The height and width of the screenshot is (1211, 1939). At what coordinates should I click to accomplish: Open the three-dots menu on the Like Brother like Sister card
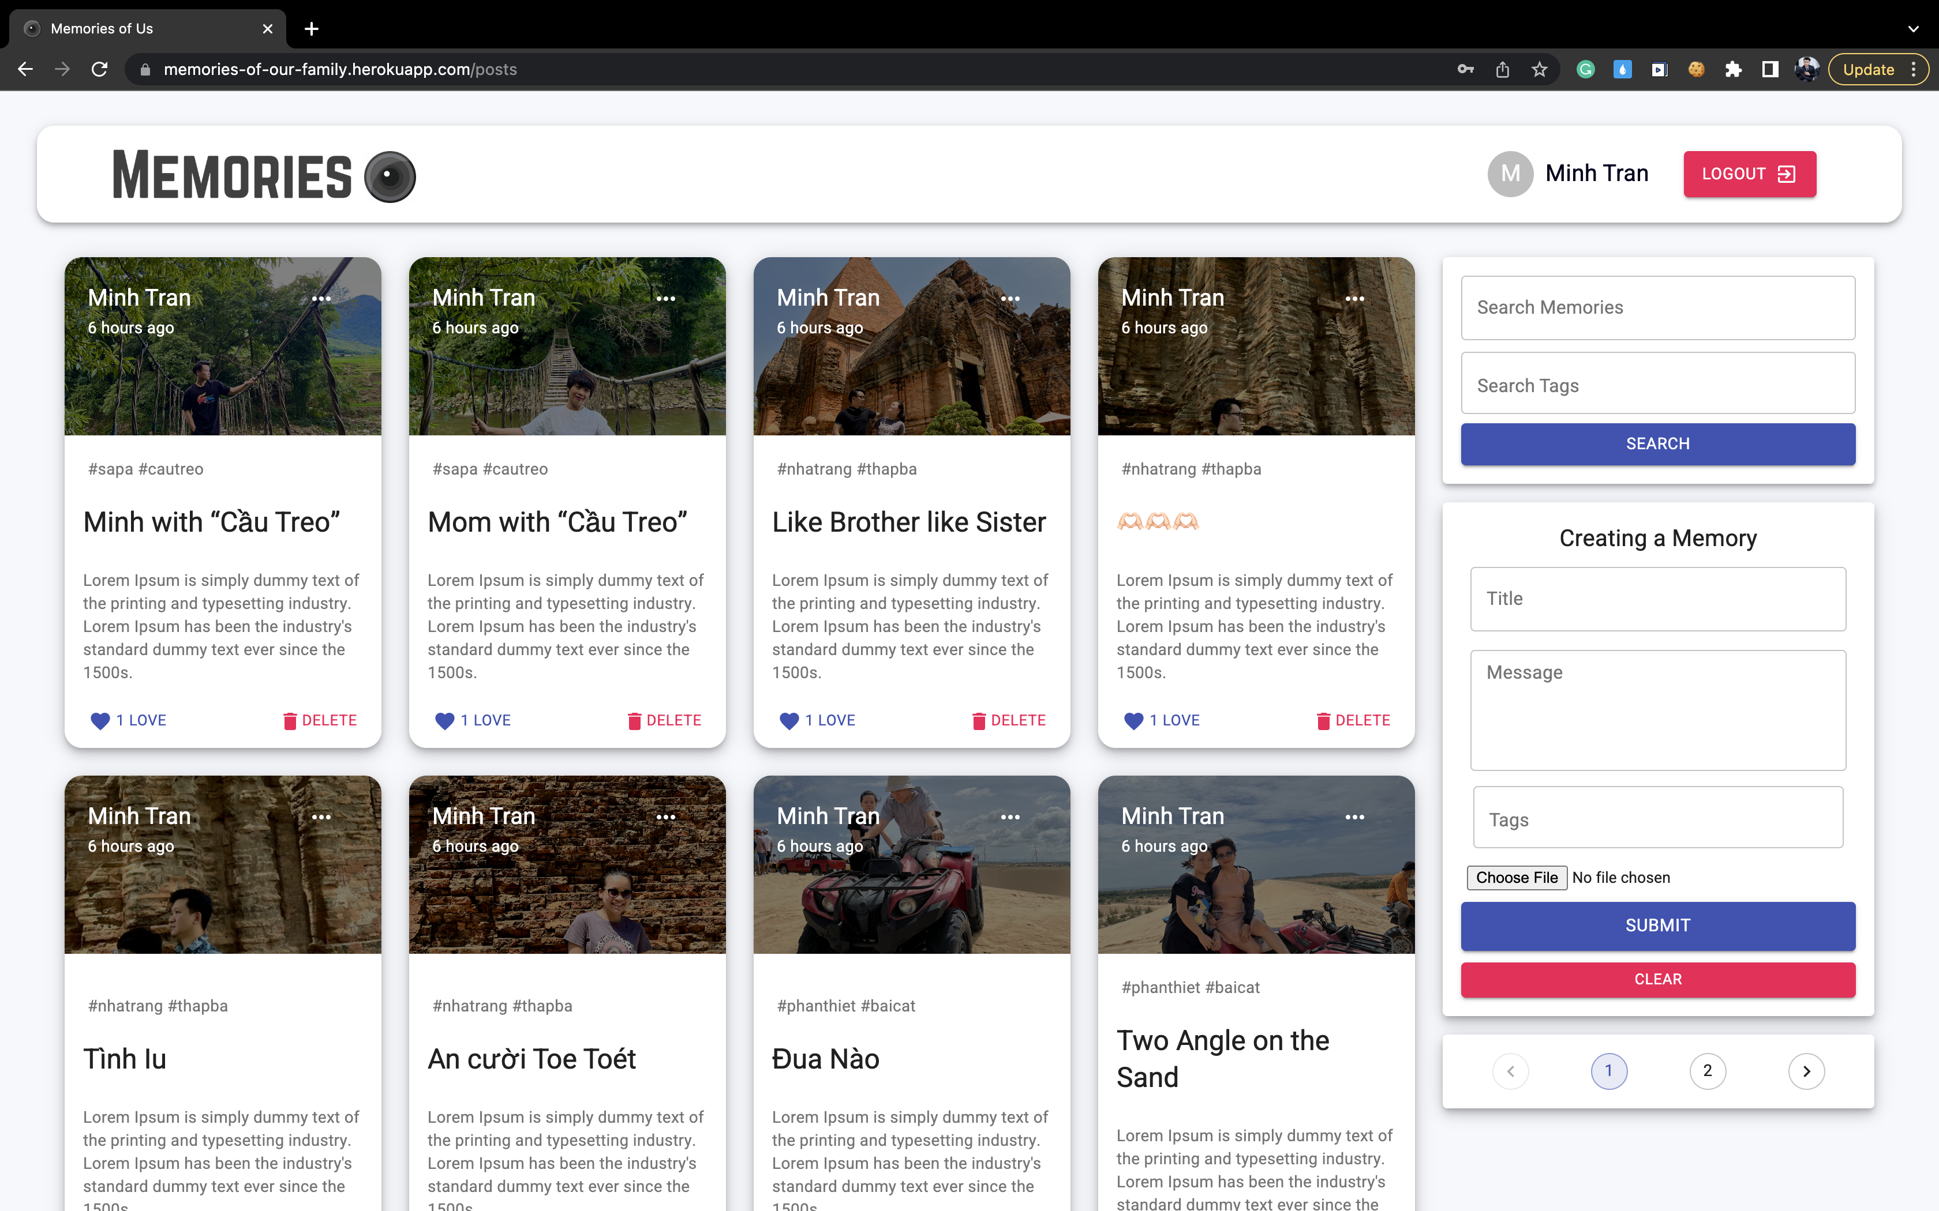coord(1010,299)
